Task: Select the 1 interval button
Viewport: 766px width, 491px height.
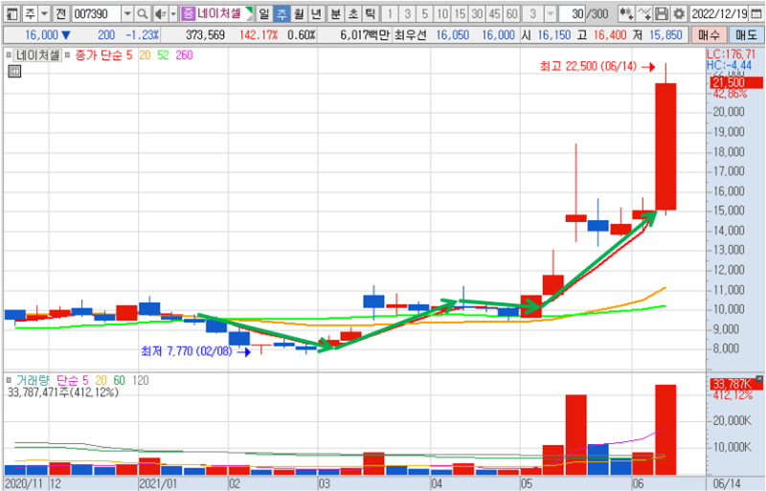Action: click(390, 13)
